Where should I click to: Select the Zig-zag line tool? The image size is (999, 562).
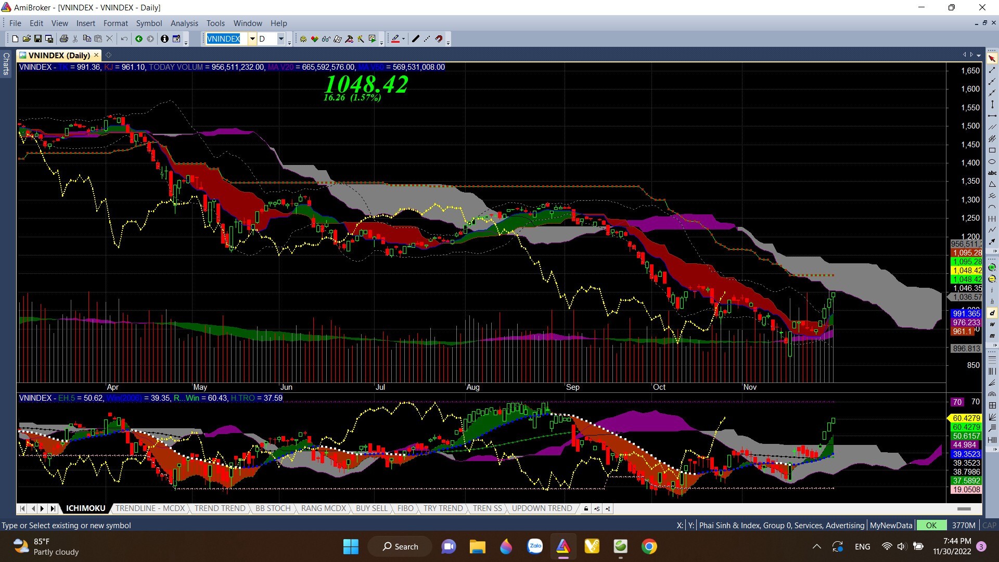click(992, 230)
